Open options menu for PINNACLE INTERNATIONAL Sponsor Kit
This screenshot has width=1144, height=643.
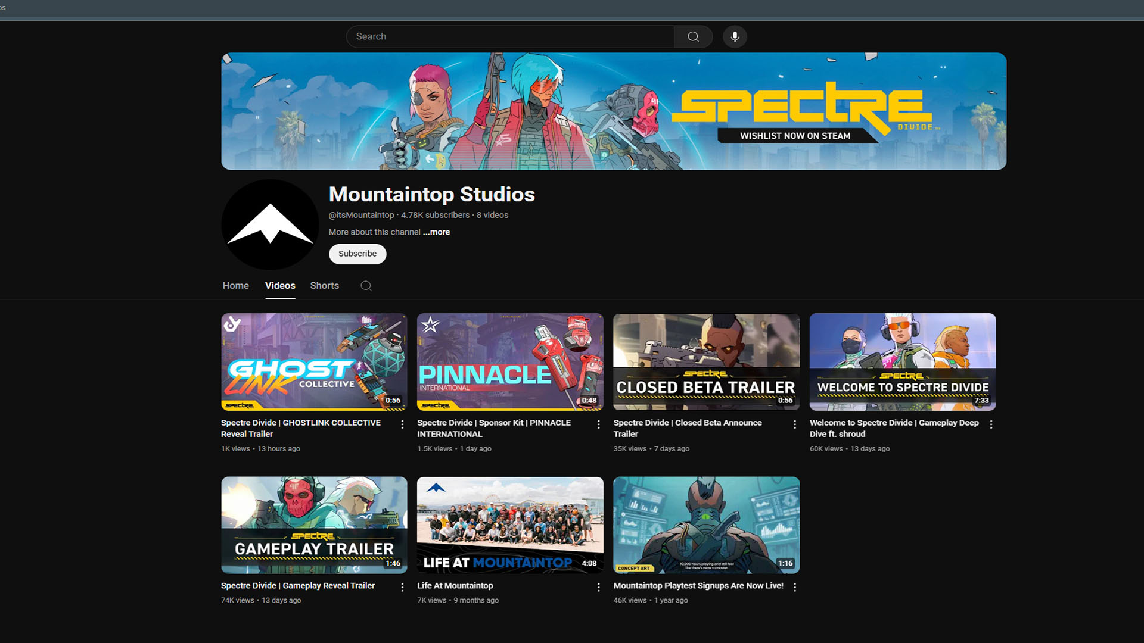(598, 424)
